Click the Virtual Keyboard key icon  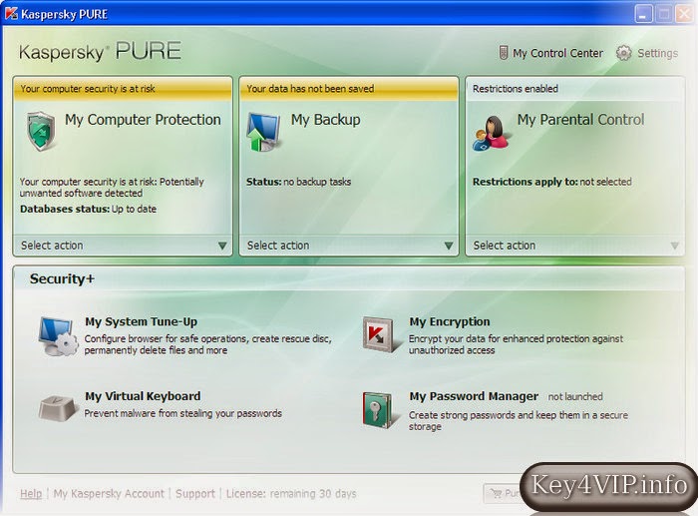point(57,408)
